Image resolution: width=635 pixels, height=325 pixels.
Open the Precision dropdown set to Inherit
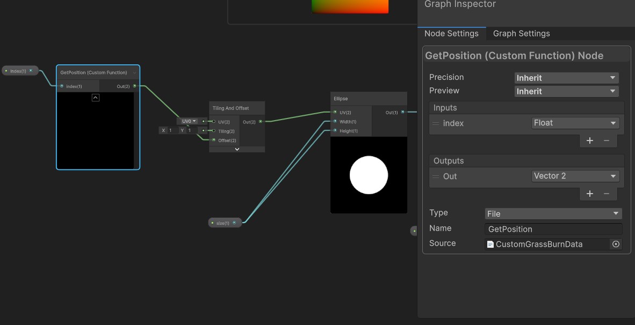[566, 77]
